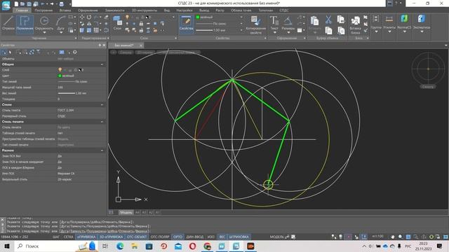Click the Cut scissors icon
The width and height of the screenshot is (449, 252).
point(328,20)
